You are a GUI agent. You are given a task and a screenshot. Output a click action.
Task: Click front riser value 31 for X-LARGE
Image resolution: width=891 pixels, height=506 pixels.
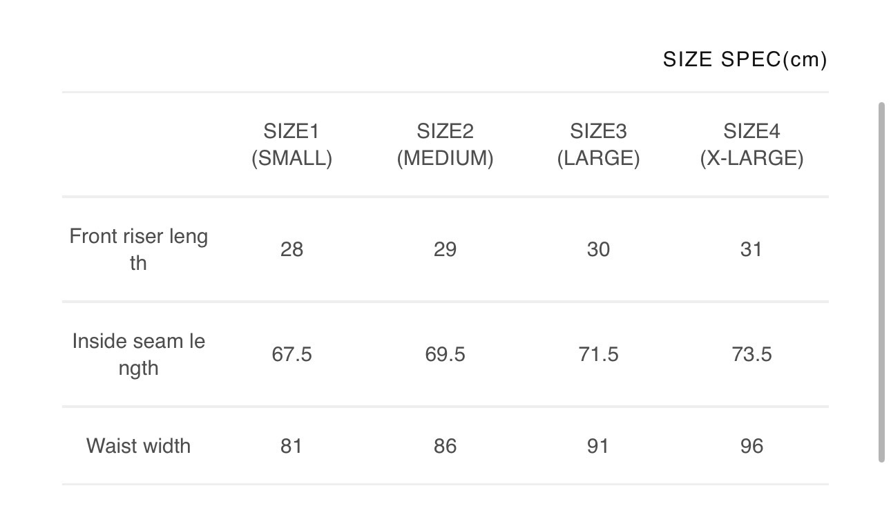point(751,249)
